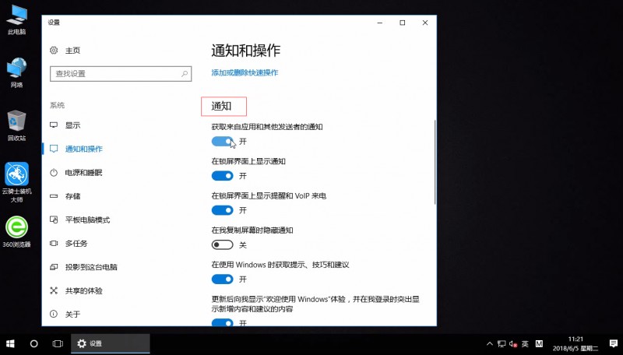The height and width of the screenshot is (355, 623).
Task: Maximize the 设置 window
Action: [x=403, y=23]
